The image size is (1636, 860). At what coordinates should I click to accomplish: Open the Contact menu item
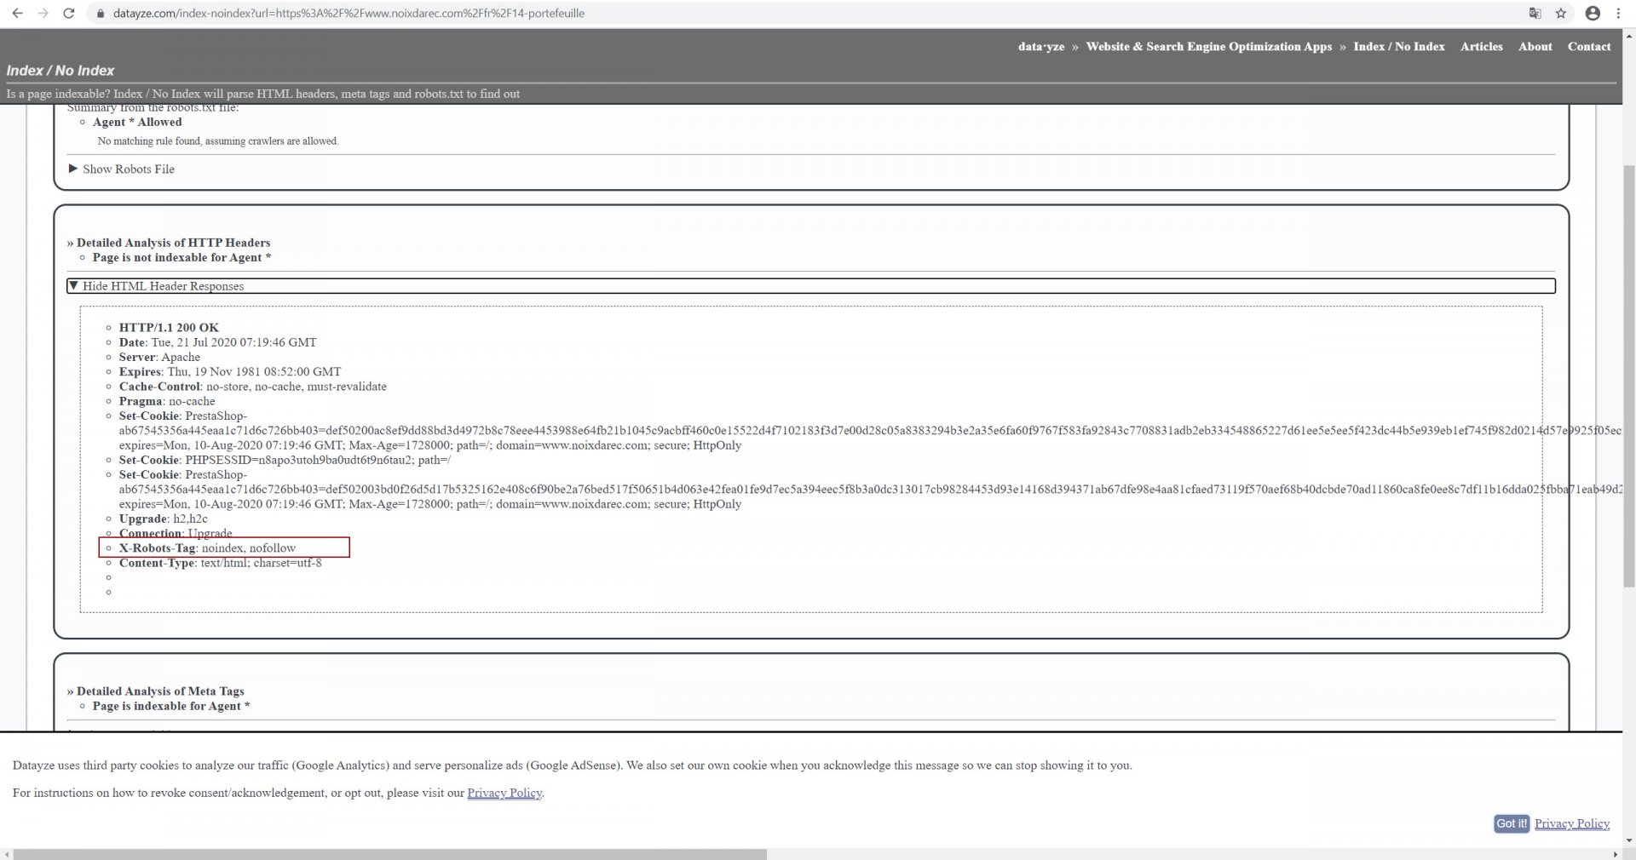[x=1589, y=47]
